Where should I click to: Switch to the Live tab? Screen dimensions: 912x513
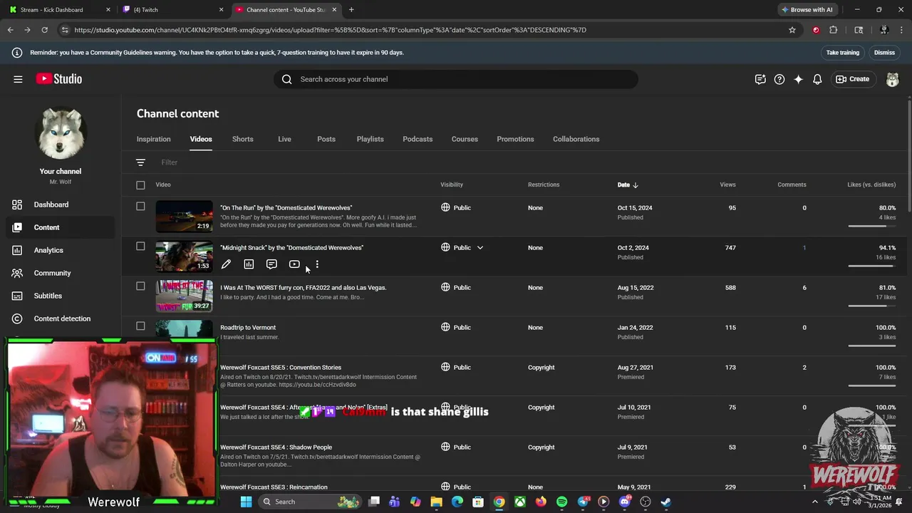click(284, 139)
